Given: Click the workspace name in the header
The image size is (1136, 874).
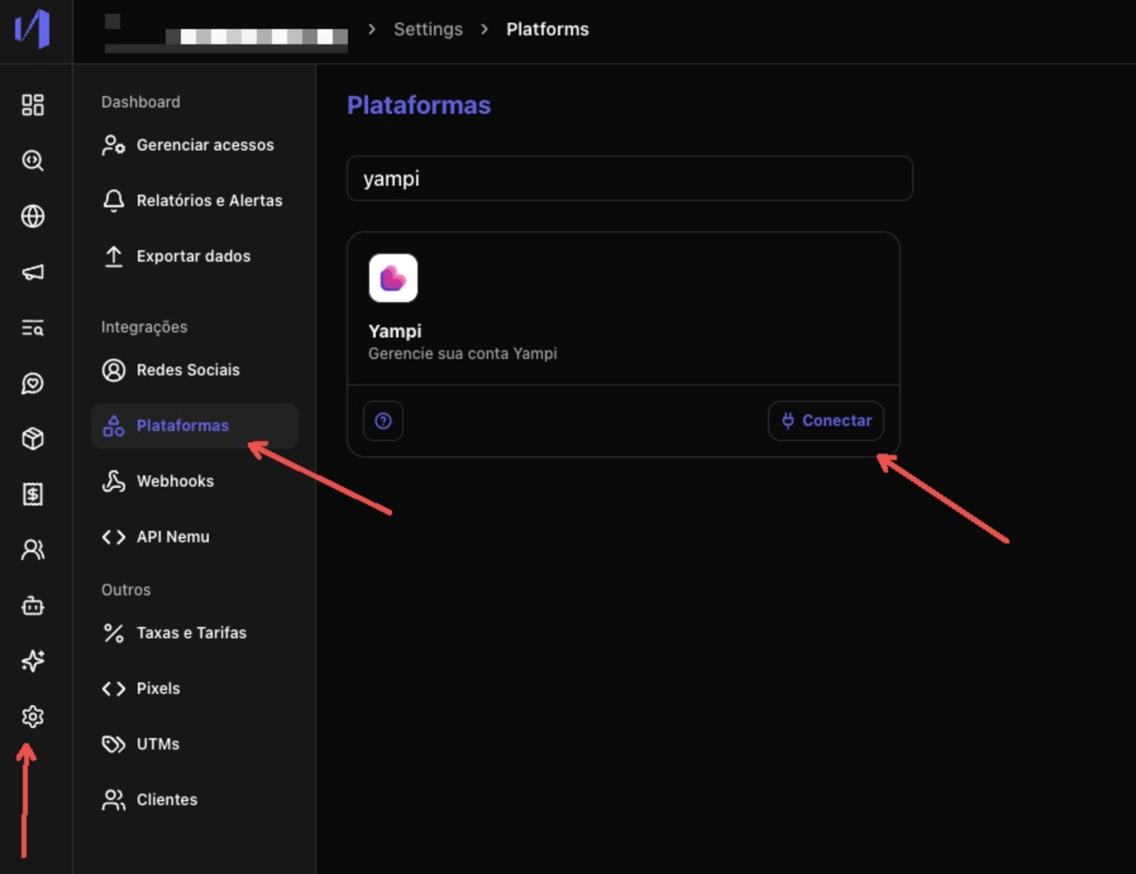Looking at the screenshot, I should [x=226, y=33].
